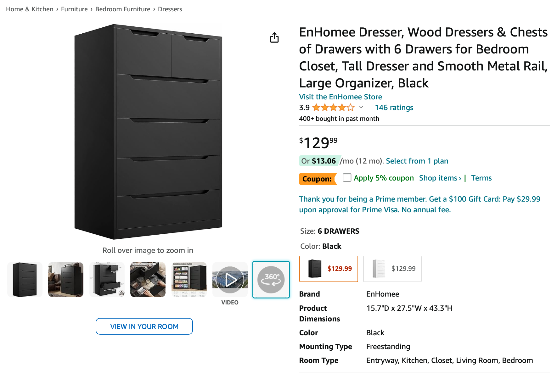This screenshot has width=557, height=373.
Task: Select the open drawer hands thumbnail
Action: click(148, 280)
